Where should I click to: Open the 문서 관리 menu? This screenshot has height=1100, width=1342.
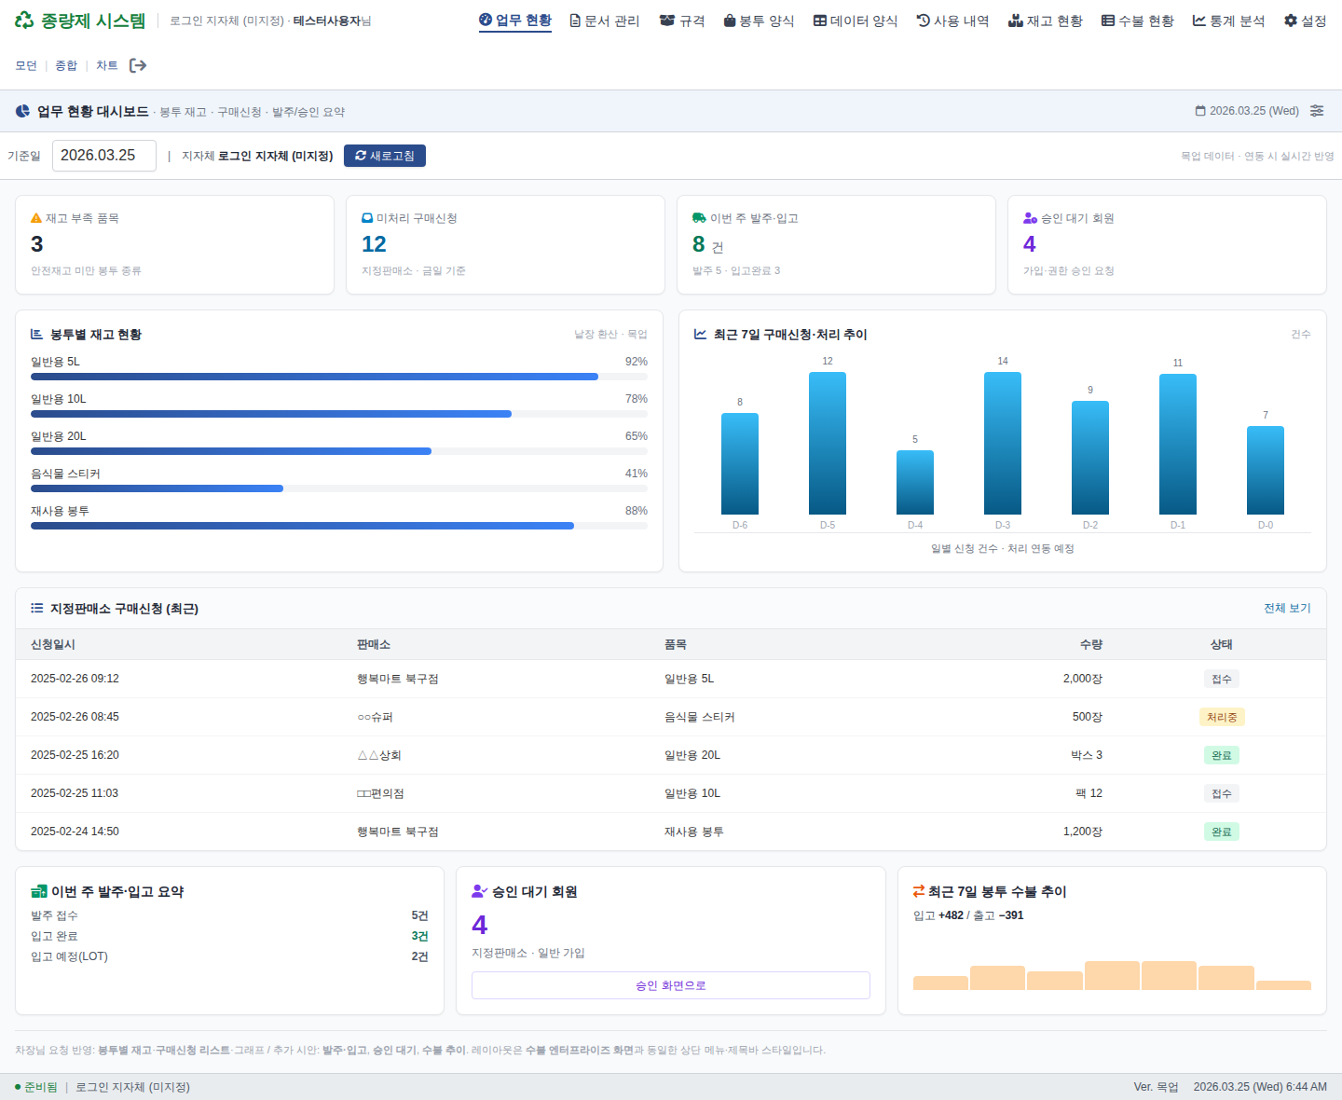coord(605,21)
